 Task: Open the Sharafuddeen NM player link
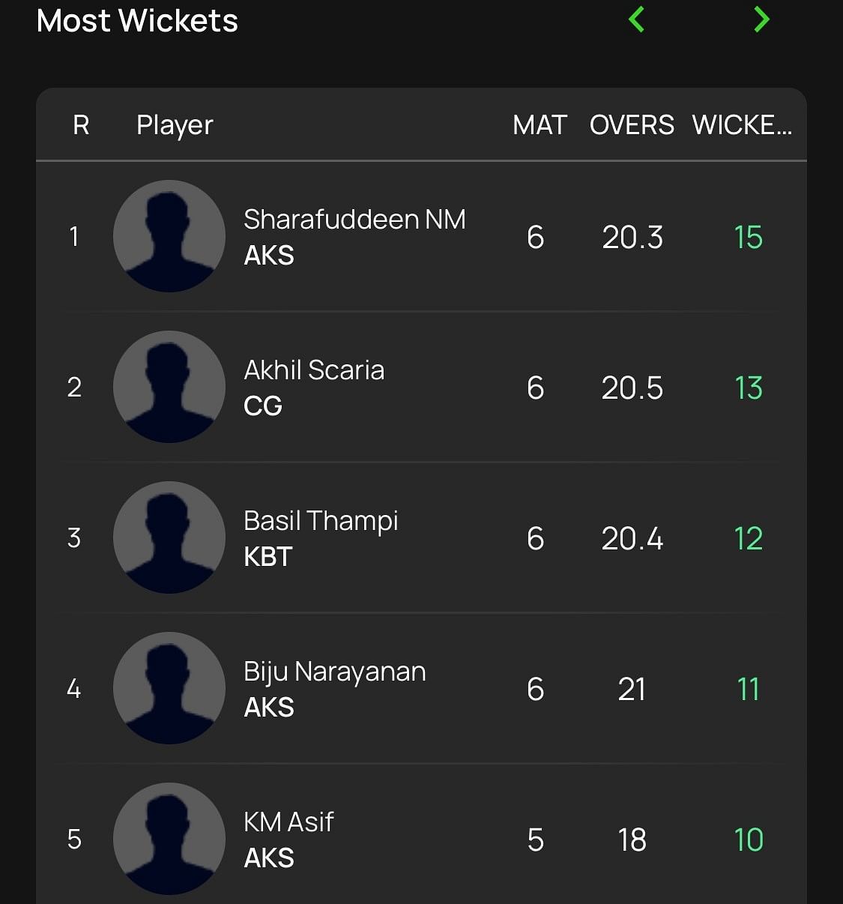[354, 220]
